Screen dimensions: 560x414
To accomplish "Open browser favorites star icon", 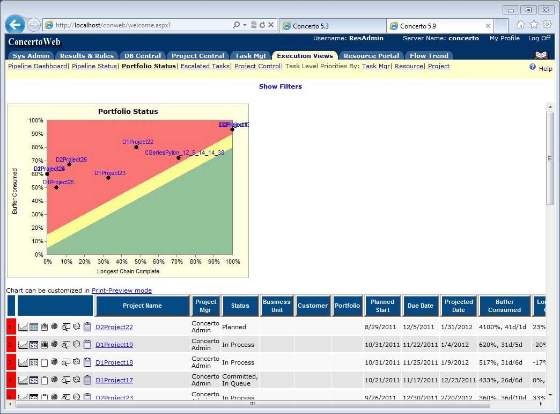I will click(534, 25).
